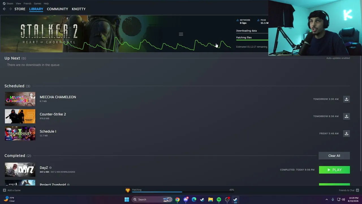Click the NETWORK 0 bps stat

(244, 22)
